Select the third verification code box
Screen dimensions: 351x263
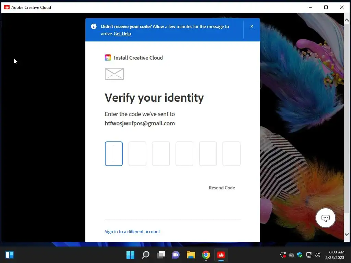pyautogui.click(x=161, y=154)
